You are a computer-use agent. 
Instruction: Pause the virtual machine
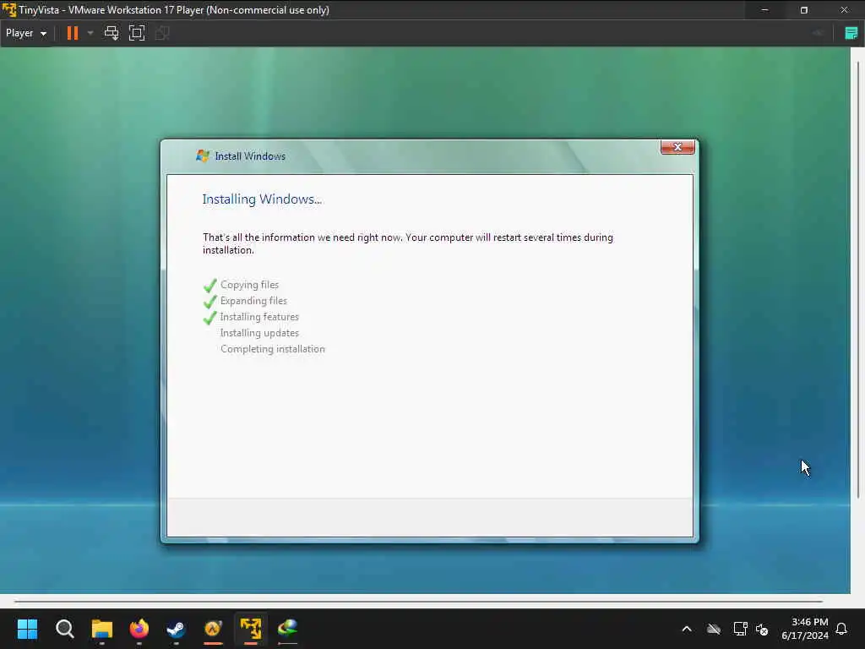tap(73, 33)
